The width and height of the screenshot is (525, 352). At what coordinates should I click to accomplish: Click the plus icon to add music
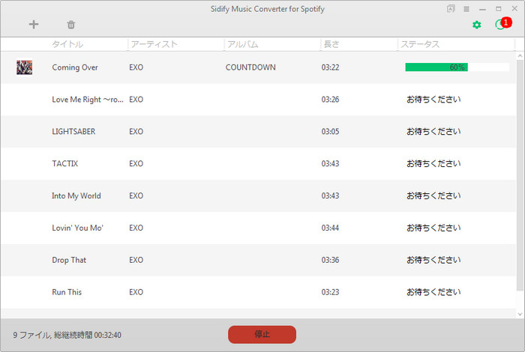click(34, 25)
